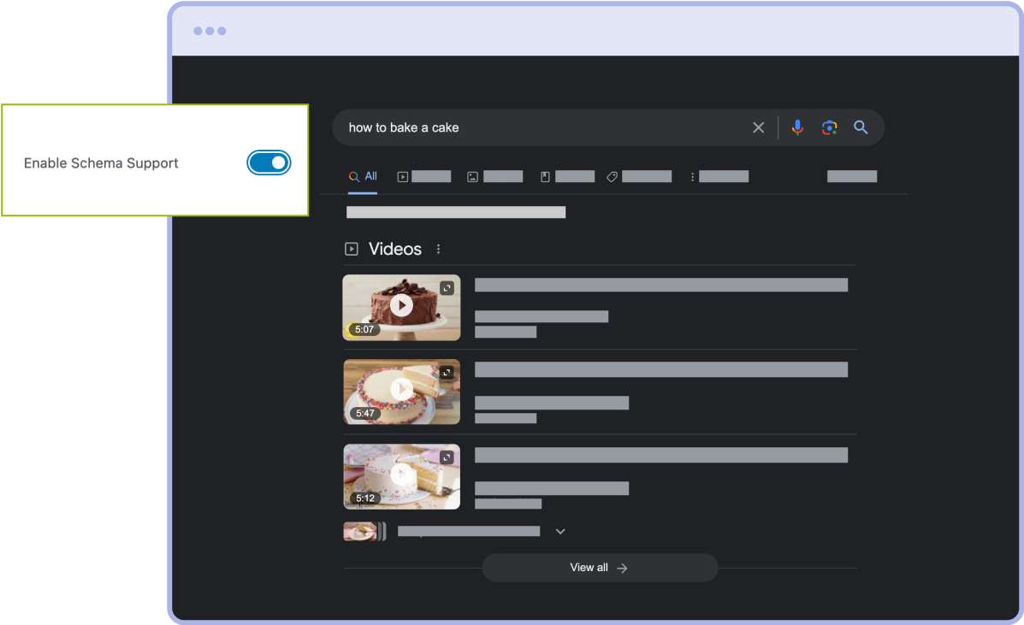Click the 'Enable Schema Support' label
The height and width of the screenshot is (625, 1024).
(101, 163)
